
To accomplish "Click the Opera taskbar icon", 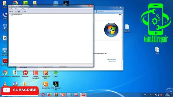I will 43,95.
